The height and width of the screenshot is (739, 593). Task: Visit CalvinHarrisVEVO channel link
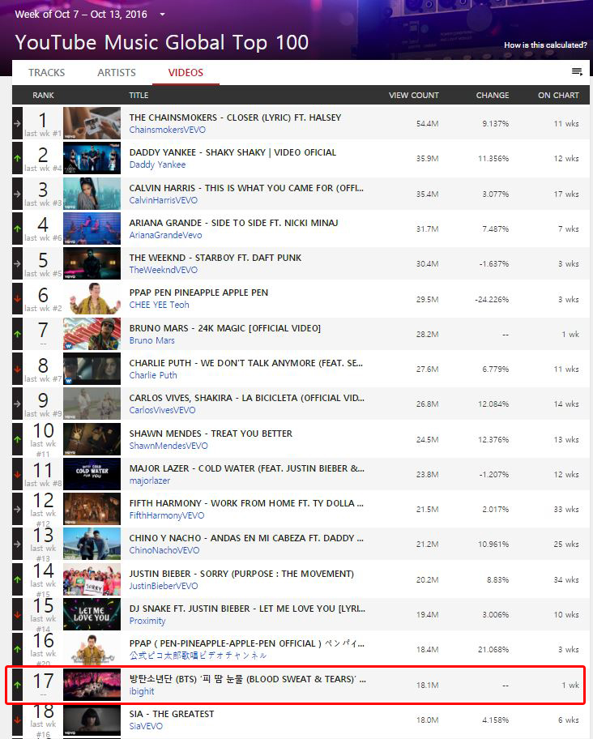tap(164, 200)
